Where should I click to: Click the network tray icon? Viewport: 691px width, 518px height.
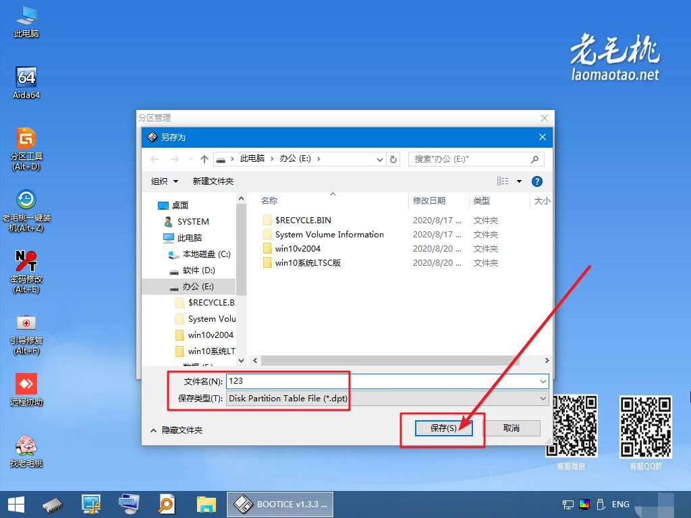(568, 505)
